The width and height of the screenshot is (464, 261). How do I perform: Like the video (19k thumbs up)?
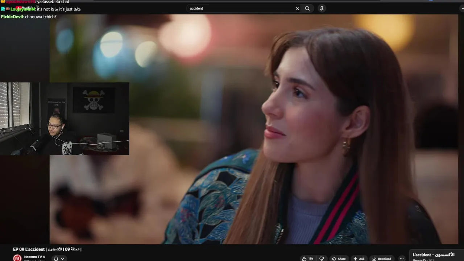308,258
